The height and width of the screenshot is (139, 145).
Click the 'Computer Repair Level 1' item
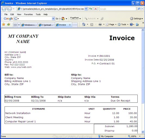(20, 121)
